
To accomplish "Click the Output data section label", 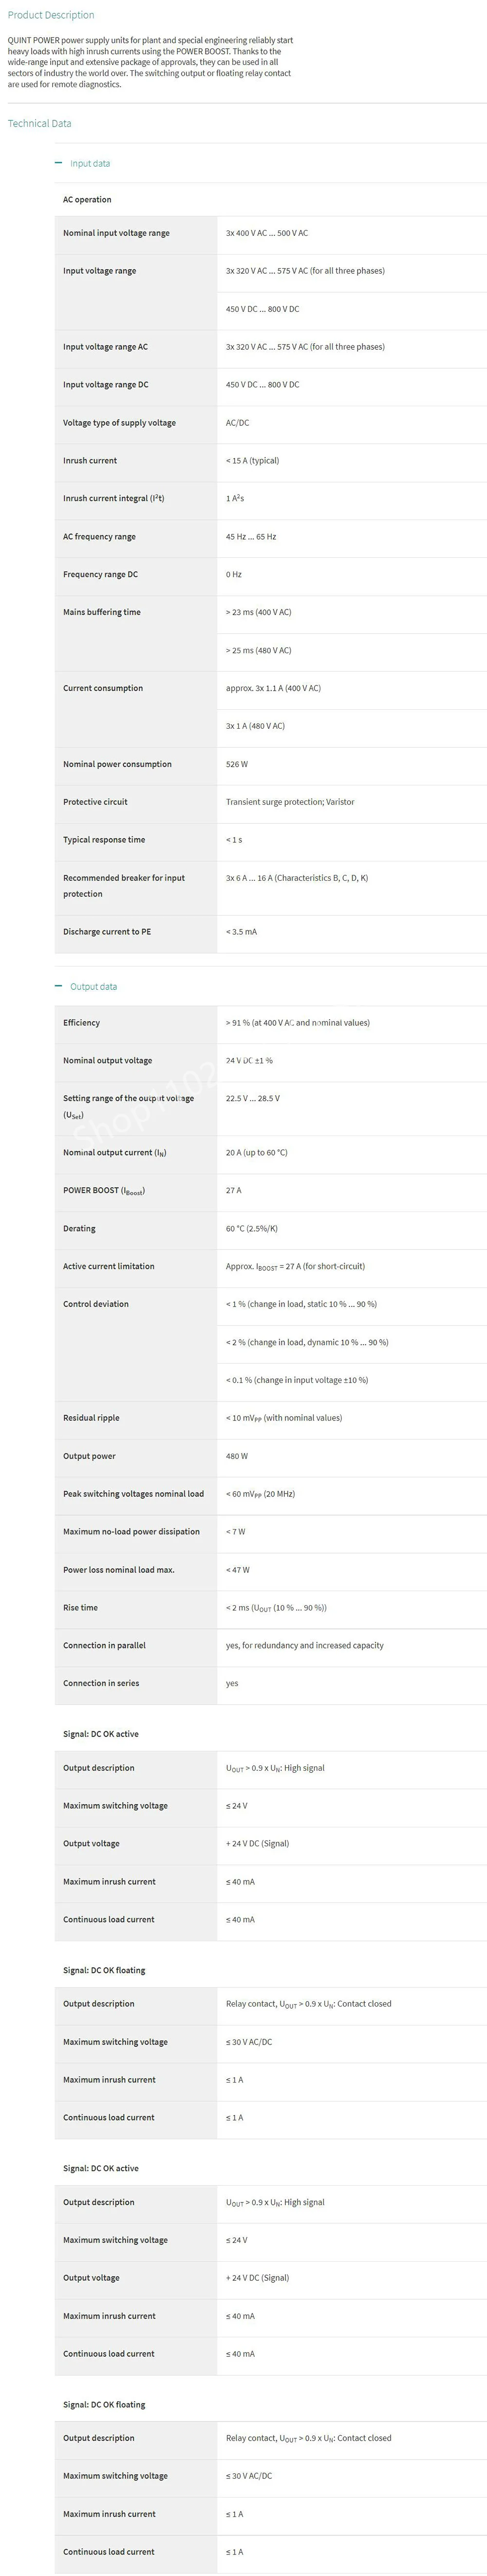I will 93,987.
